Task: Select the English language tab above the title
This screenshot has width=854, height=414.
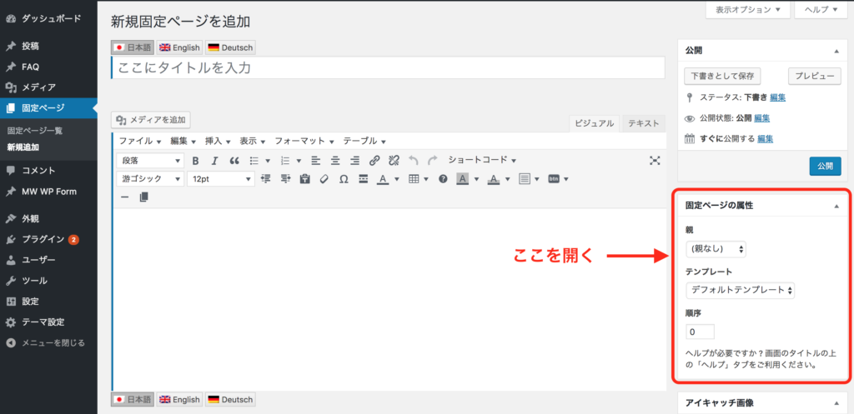Action: (x=178, y=47)
